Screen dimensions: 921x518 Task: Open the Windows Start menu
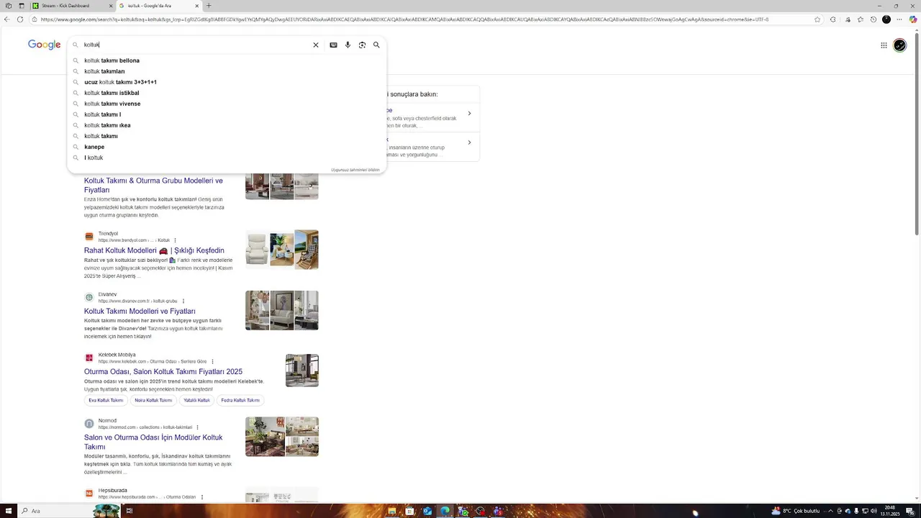[x=9, y=511]
